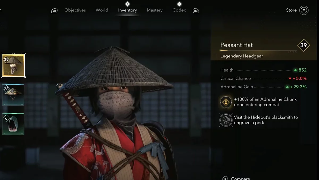The height and width of the screenshot is (180, 319).
Task: Select the level 39 Peasant Hat thumbnail
Action: [x=13, y=65]
